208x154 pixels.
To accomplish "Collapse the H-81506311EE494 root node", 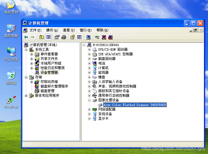I will (x=84, y=45).
